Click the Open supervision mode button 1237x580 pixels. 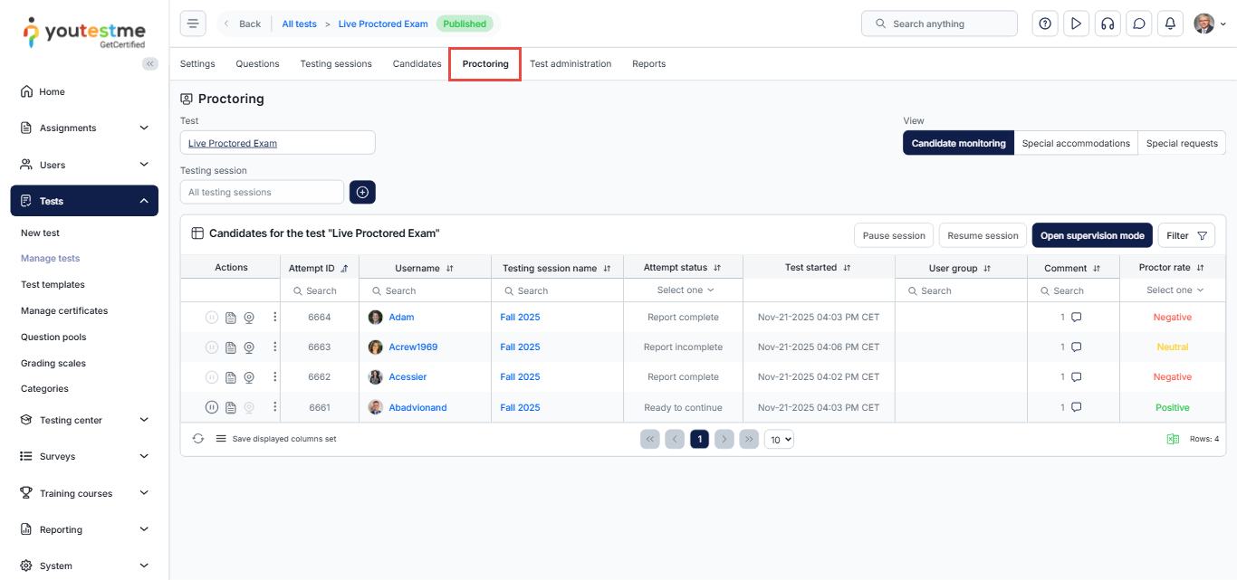(1092, 235)
